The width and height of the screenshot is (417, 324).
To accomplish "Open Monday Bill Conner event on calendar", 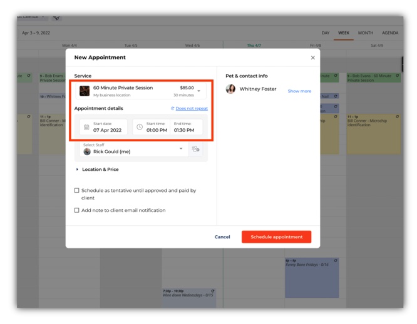I will pyautogui.click(x=53, y=134).
